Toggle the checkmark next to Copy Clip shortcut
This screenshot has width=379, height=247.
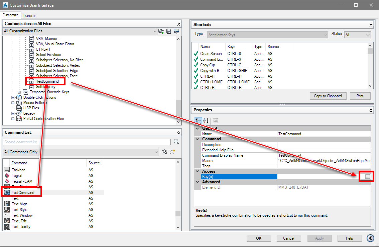pyautogui.click(x=196, y=65)
